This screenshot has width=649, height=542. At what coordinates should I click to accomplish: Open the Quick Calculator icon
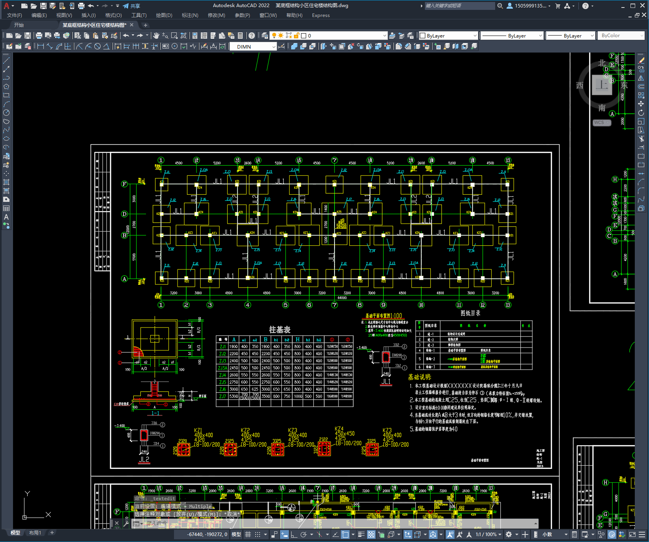click(240, 36)
